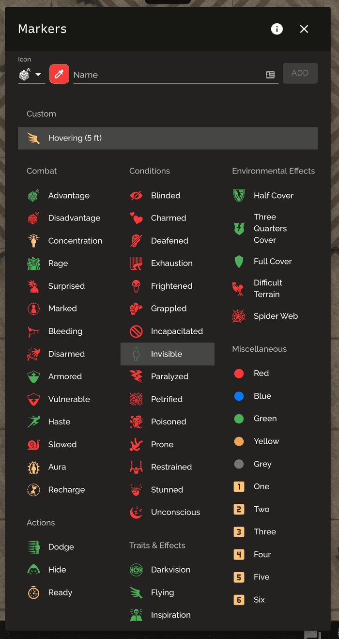Toggle the Concentration combat marker
The image size is (339, 639).
point(65,241)
